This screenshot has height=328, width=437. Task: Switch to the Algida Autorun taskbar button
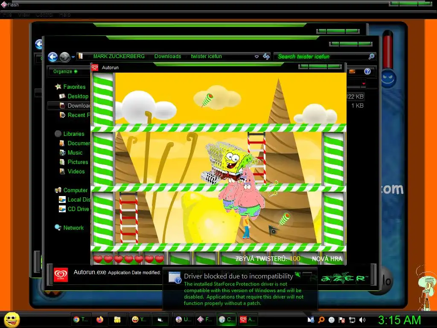pos(248,319)
